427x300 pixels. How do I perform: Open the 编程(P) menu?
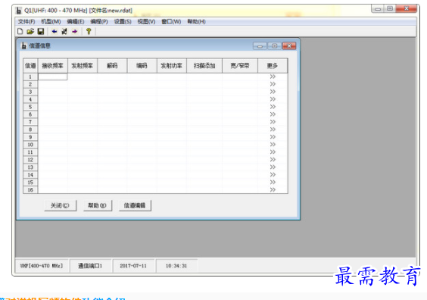(99, 21)
